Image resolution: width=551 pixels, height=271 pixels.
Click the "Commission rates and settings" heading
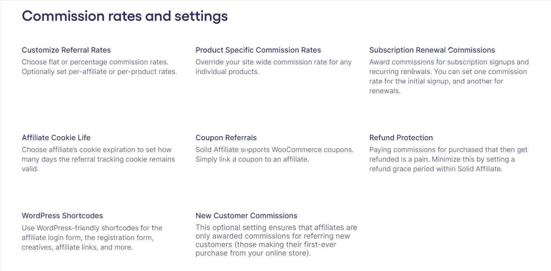125,16
